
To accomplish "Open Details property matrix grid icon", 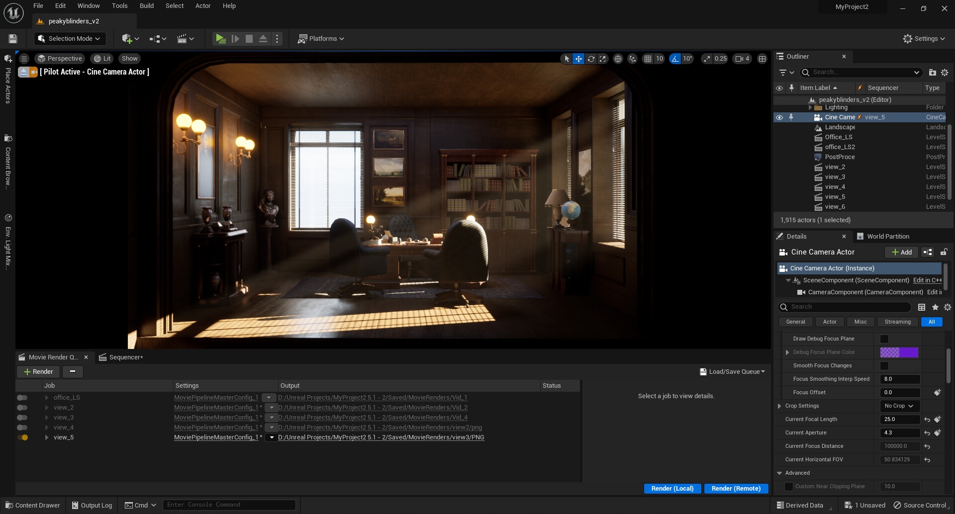I will click(922, 307).
